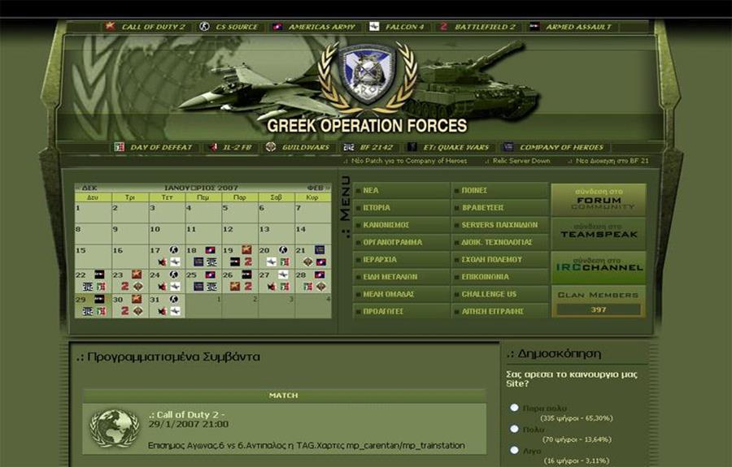The height and width of the screenshot is (467, 732).
Task: Open the Falcon 4 event icon on January 17
Action: tap(175, 262)
